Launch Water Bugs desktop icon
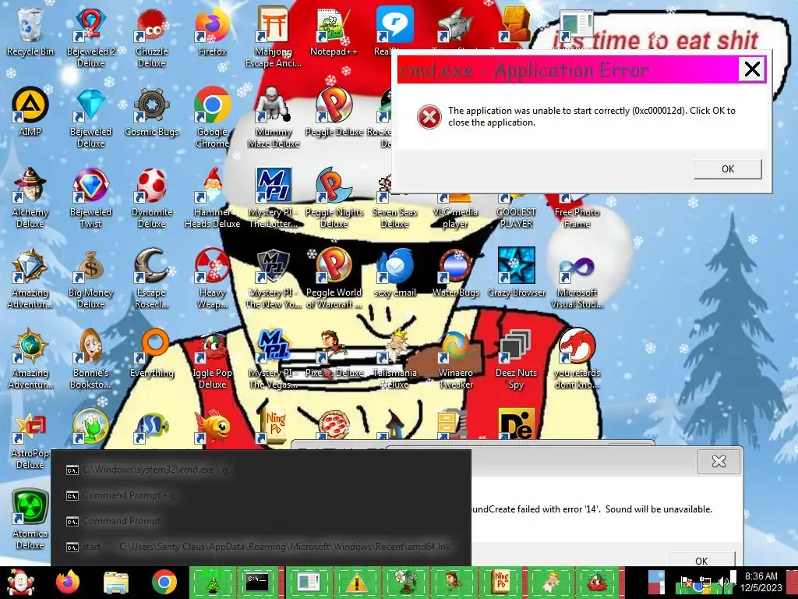This screenshot has height=599, width=798. (x=455, y=273)
